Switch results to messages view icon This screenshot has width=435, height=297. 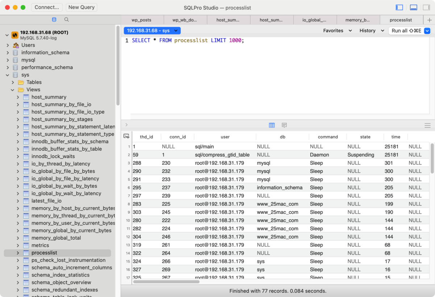tap(284, 125)
